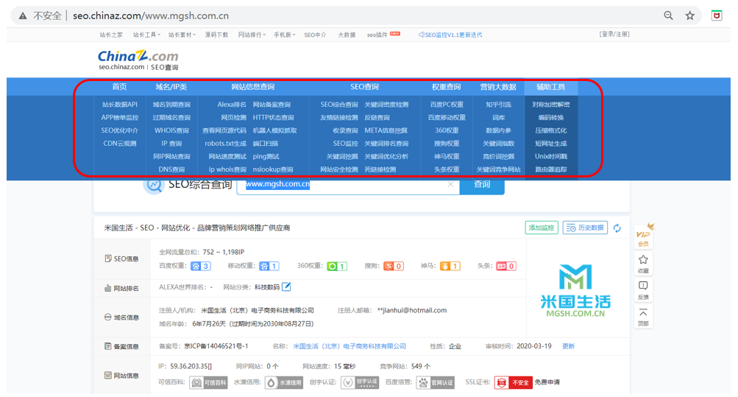The width and height of the screenshot is (738, 397).
Task: Open the 权重查询 nav tab
Action: click(x=446, y=87)
